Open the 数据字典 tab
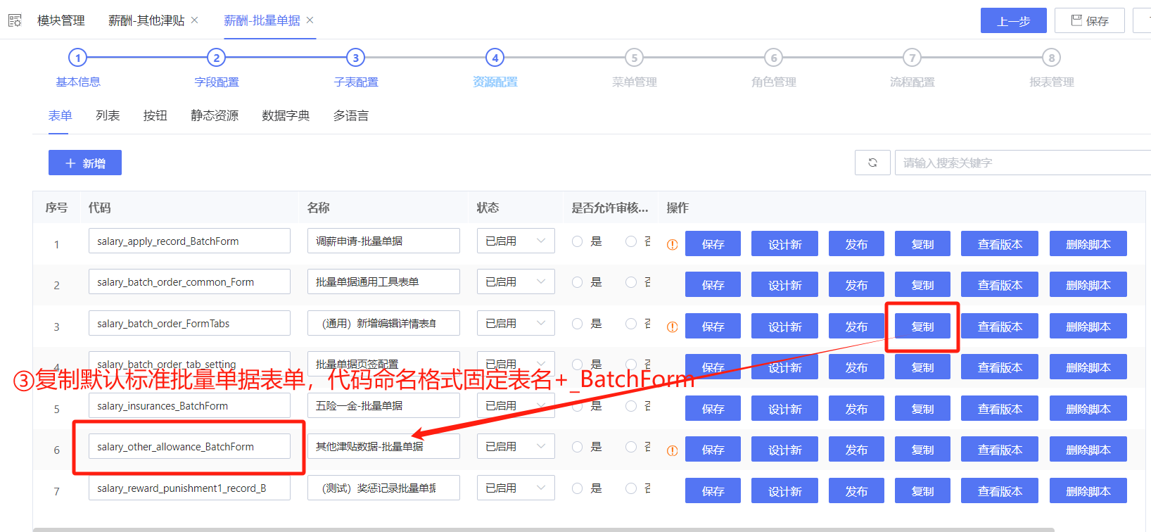The width and height of the screenshot is (1151, 532). [x=285, y=115]
